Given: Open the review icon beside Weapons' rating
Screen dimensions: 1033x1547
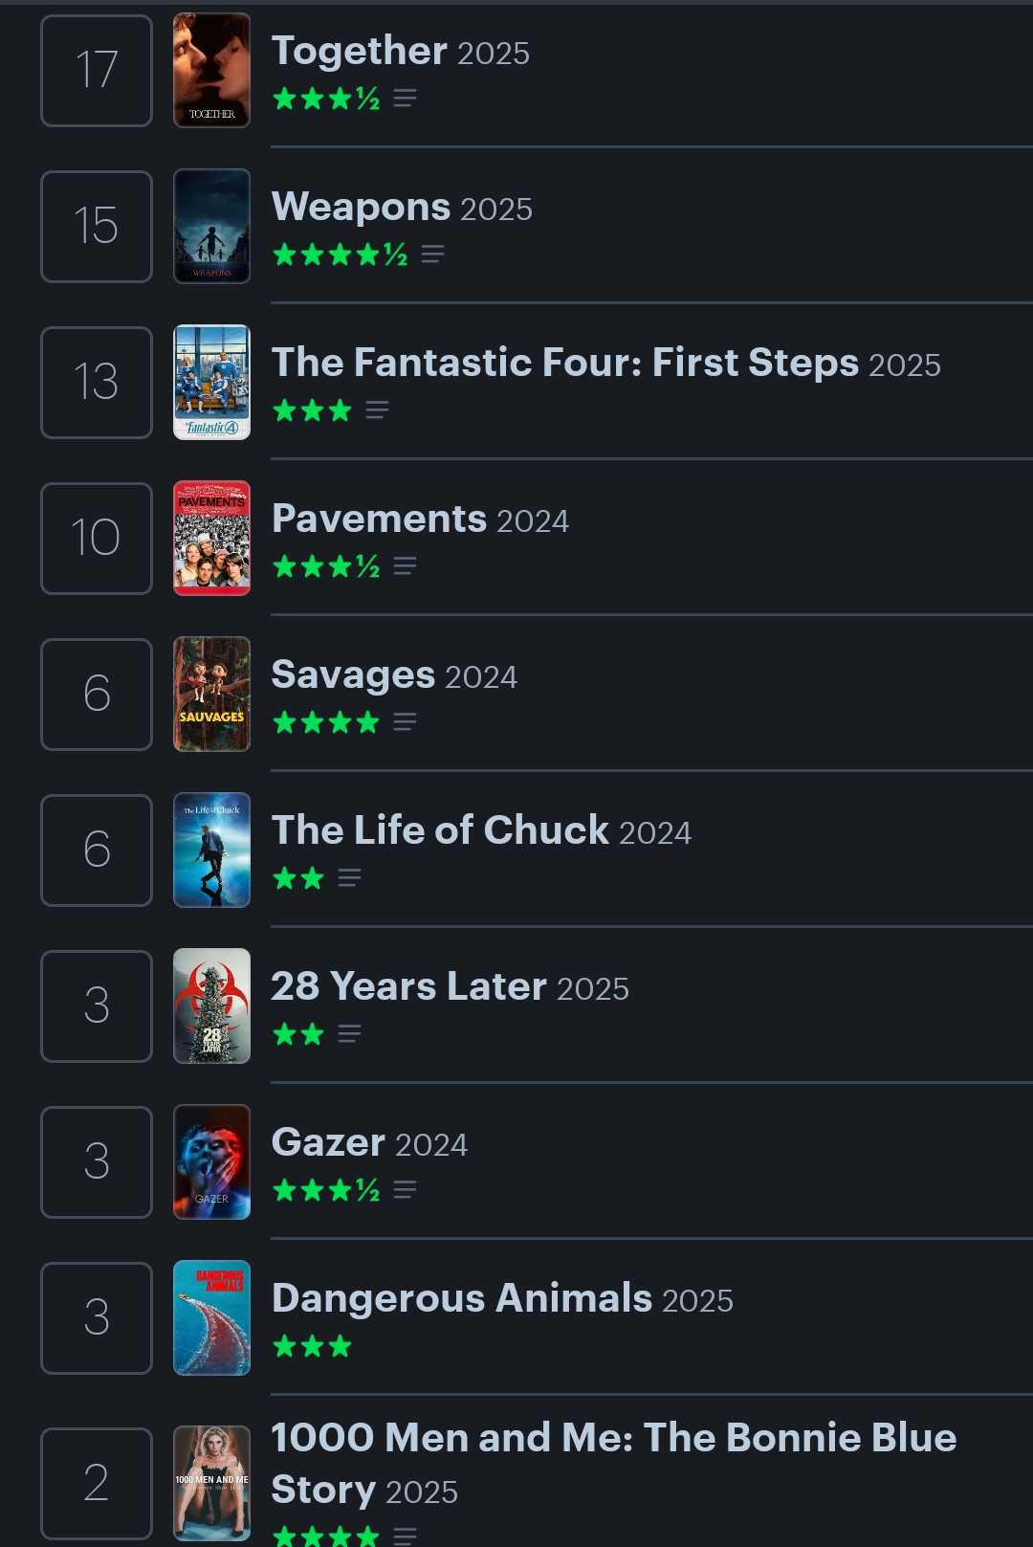Looking at the screenshot, I should (x=432, y=254).
